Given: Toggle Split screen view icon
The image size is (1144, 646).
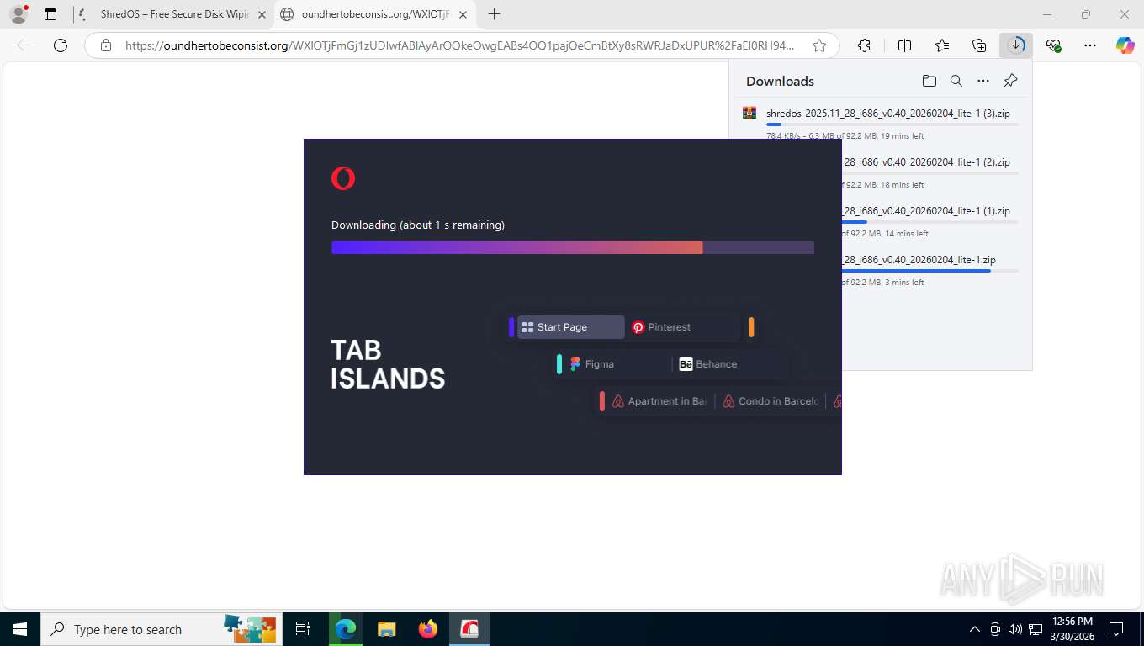Looking at the screenshot, I should (904, 45).
